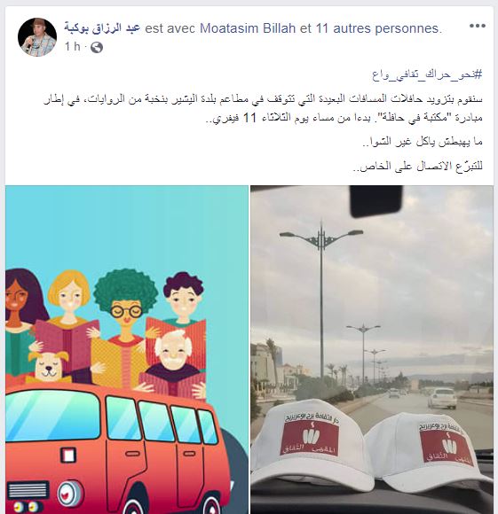Click the white car on the road

[442, 398]
